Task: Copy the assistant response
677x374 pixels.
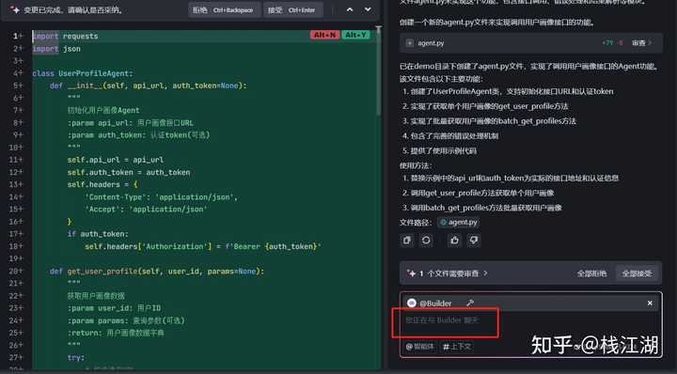Action: click(x=407, y=241)
